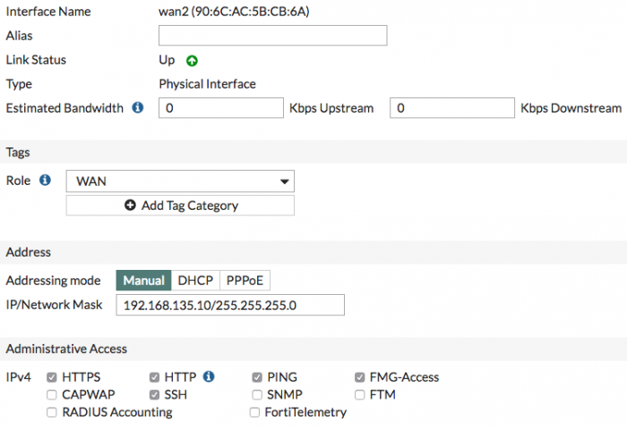Switch addressing mode to PPPoE
This screenshot has height=429, width=627.
[245, 281]
